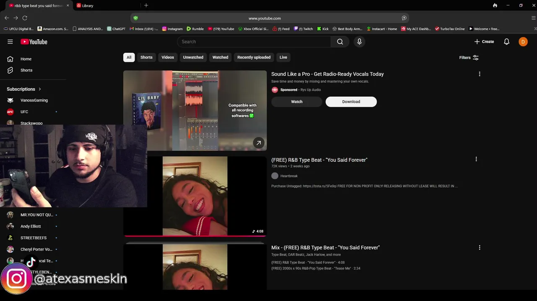Focus the YouTube Search field
The image size is (537, 301).
pyautogui.click(x=254, y=42)
